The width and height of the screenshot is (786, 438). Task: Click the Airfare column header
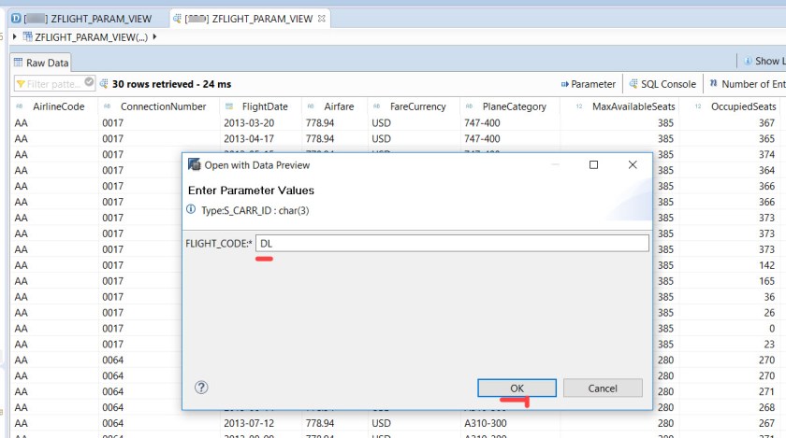[x=339, y=106]
